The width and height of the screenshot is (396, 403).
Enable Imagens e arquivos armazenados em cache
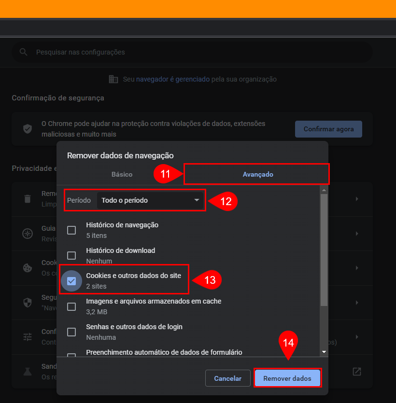(71, 306)
